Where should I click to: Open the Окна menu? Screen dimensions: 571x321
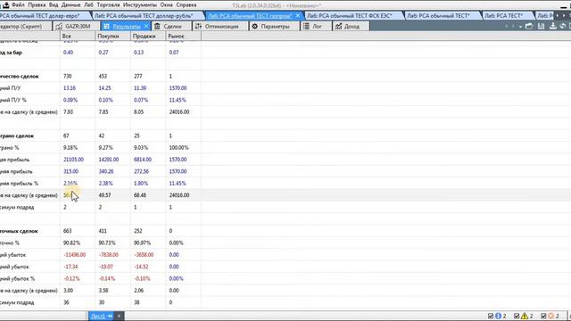(167, 4)
